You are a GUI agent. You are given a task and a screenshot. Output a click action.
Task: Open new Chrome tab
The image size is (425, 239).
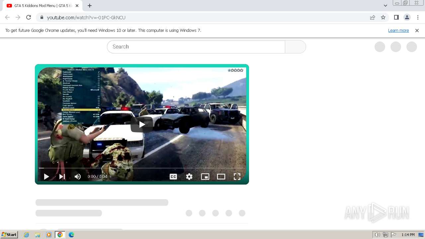[x=90, y=6]
